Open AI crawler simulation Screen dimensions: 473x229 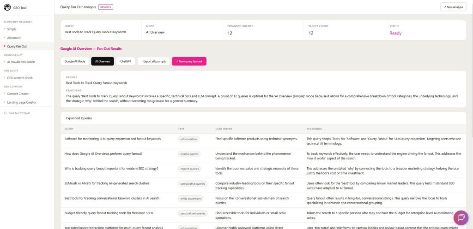(21, 62)
